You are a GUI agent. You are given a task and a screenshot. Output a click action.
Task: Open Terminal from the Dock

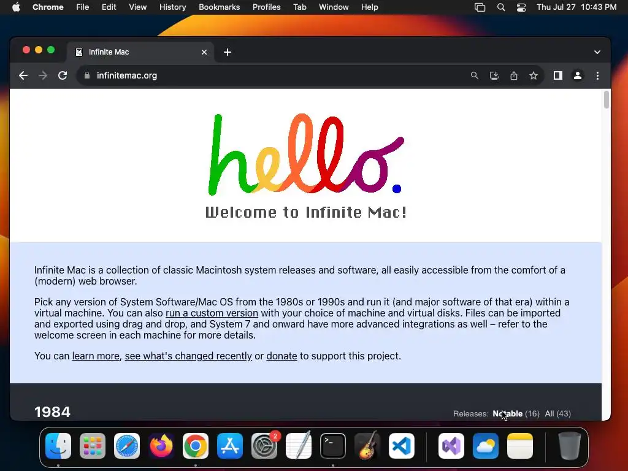[333, 446]
